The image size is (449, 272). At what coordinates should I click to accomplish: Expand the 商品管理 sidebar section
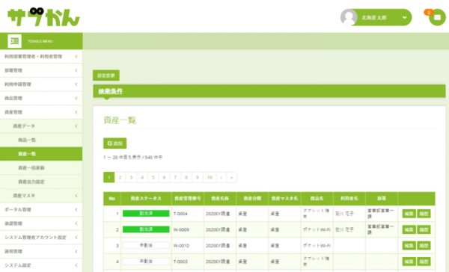point(41,98)
